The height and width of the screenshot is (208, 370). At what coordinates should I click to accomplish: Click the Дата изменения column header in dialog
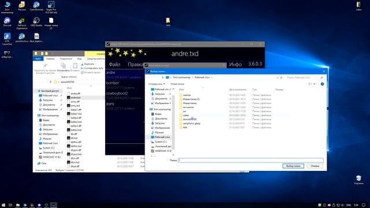click(238, 90)
